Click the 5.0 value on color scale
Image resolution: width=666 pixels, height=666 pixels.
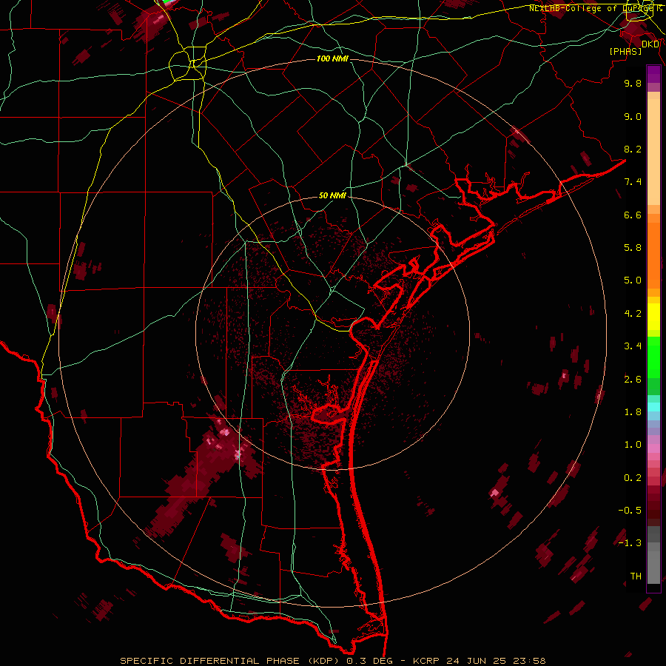633,280
